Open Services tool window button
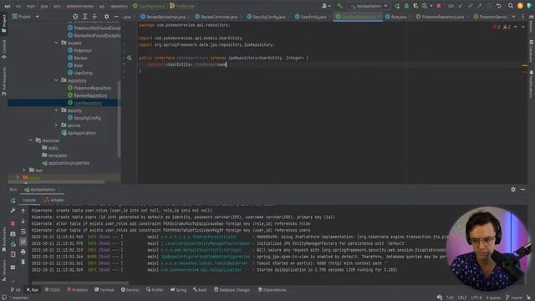Screen dimensions: 535x301 pyautogui.click(x=130, y=290)
